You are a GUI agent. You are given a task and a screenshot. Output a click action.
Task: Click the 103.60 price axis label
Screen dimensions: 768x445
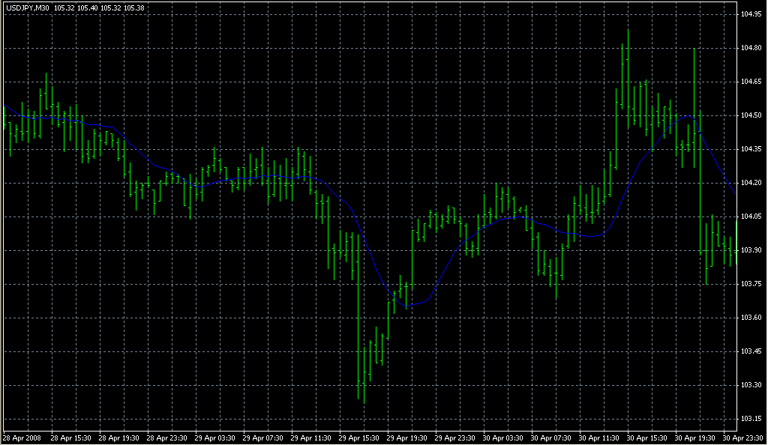(x=751, y=318)
